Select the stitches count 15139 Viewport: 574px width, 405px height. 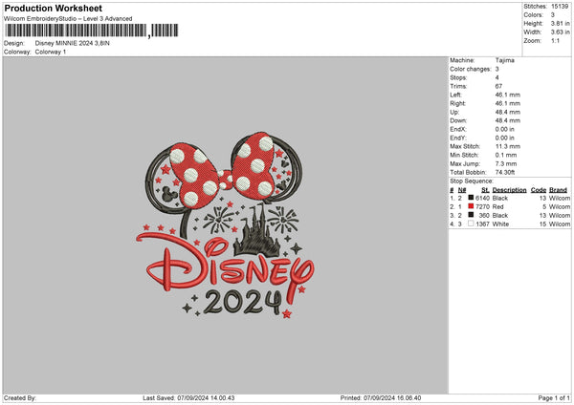pyautogui.click(x=560, y=7)
